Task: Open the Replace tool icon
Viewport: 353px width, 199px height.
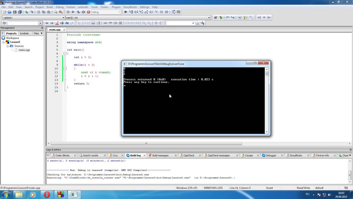Action: 60,12
